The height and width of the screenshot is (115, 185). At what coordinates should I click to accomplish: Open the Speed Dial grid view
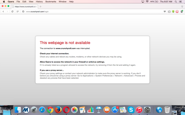18,11
